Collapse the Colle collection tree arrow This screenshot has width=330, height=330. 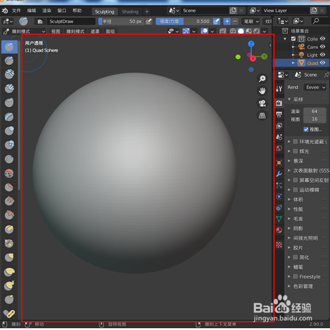click(285, 39)
